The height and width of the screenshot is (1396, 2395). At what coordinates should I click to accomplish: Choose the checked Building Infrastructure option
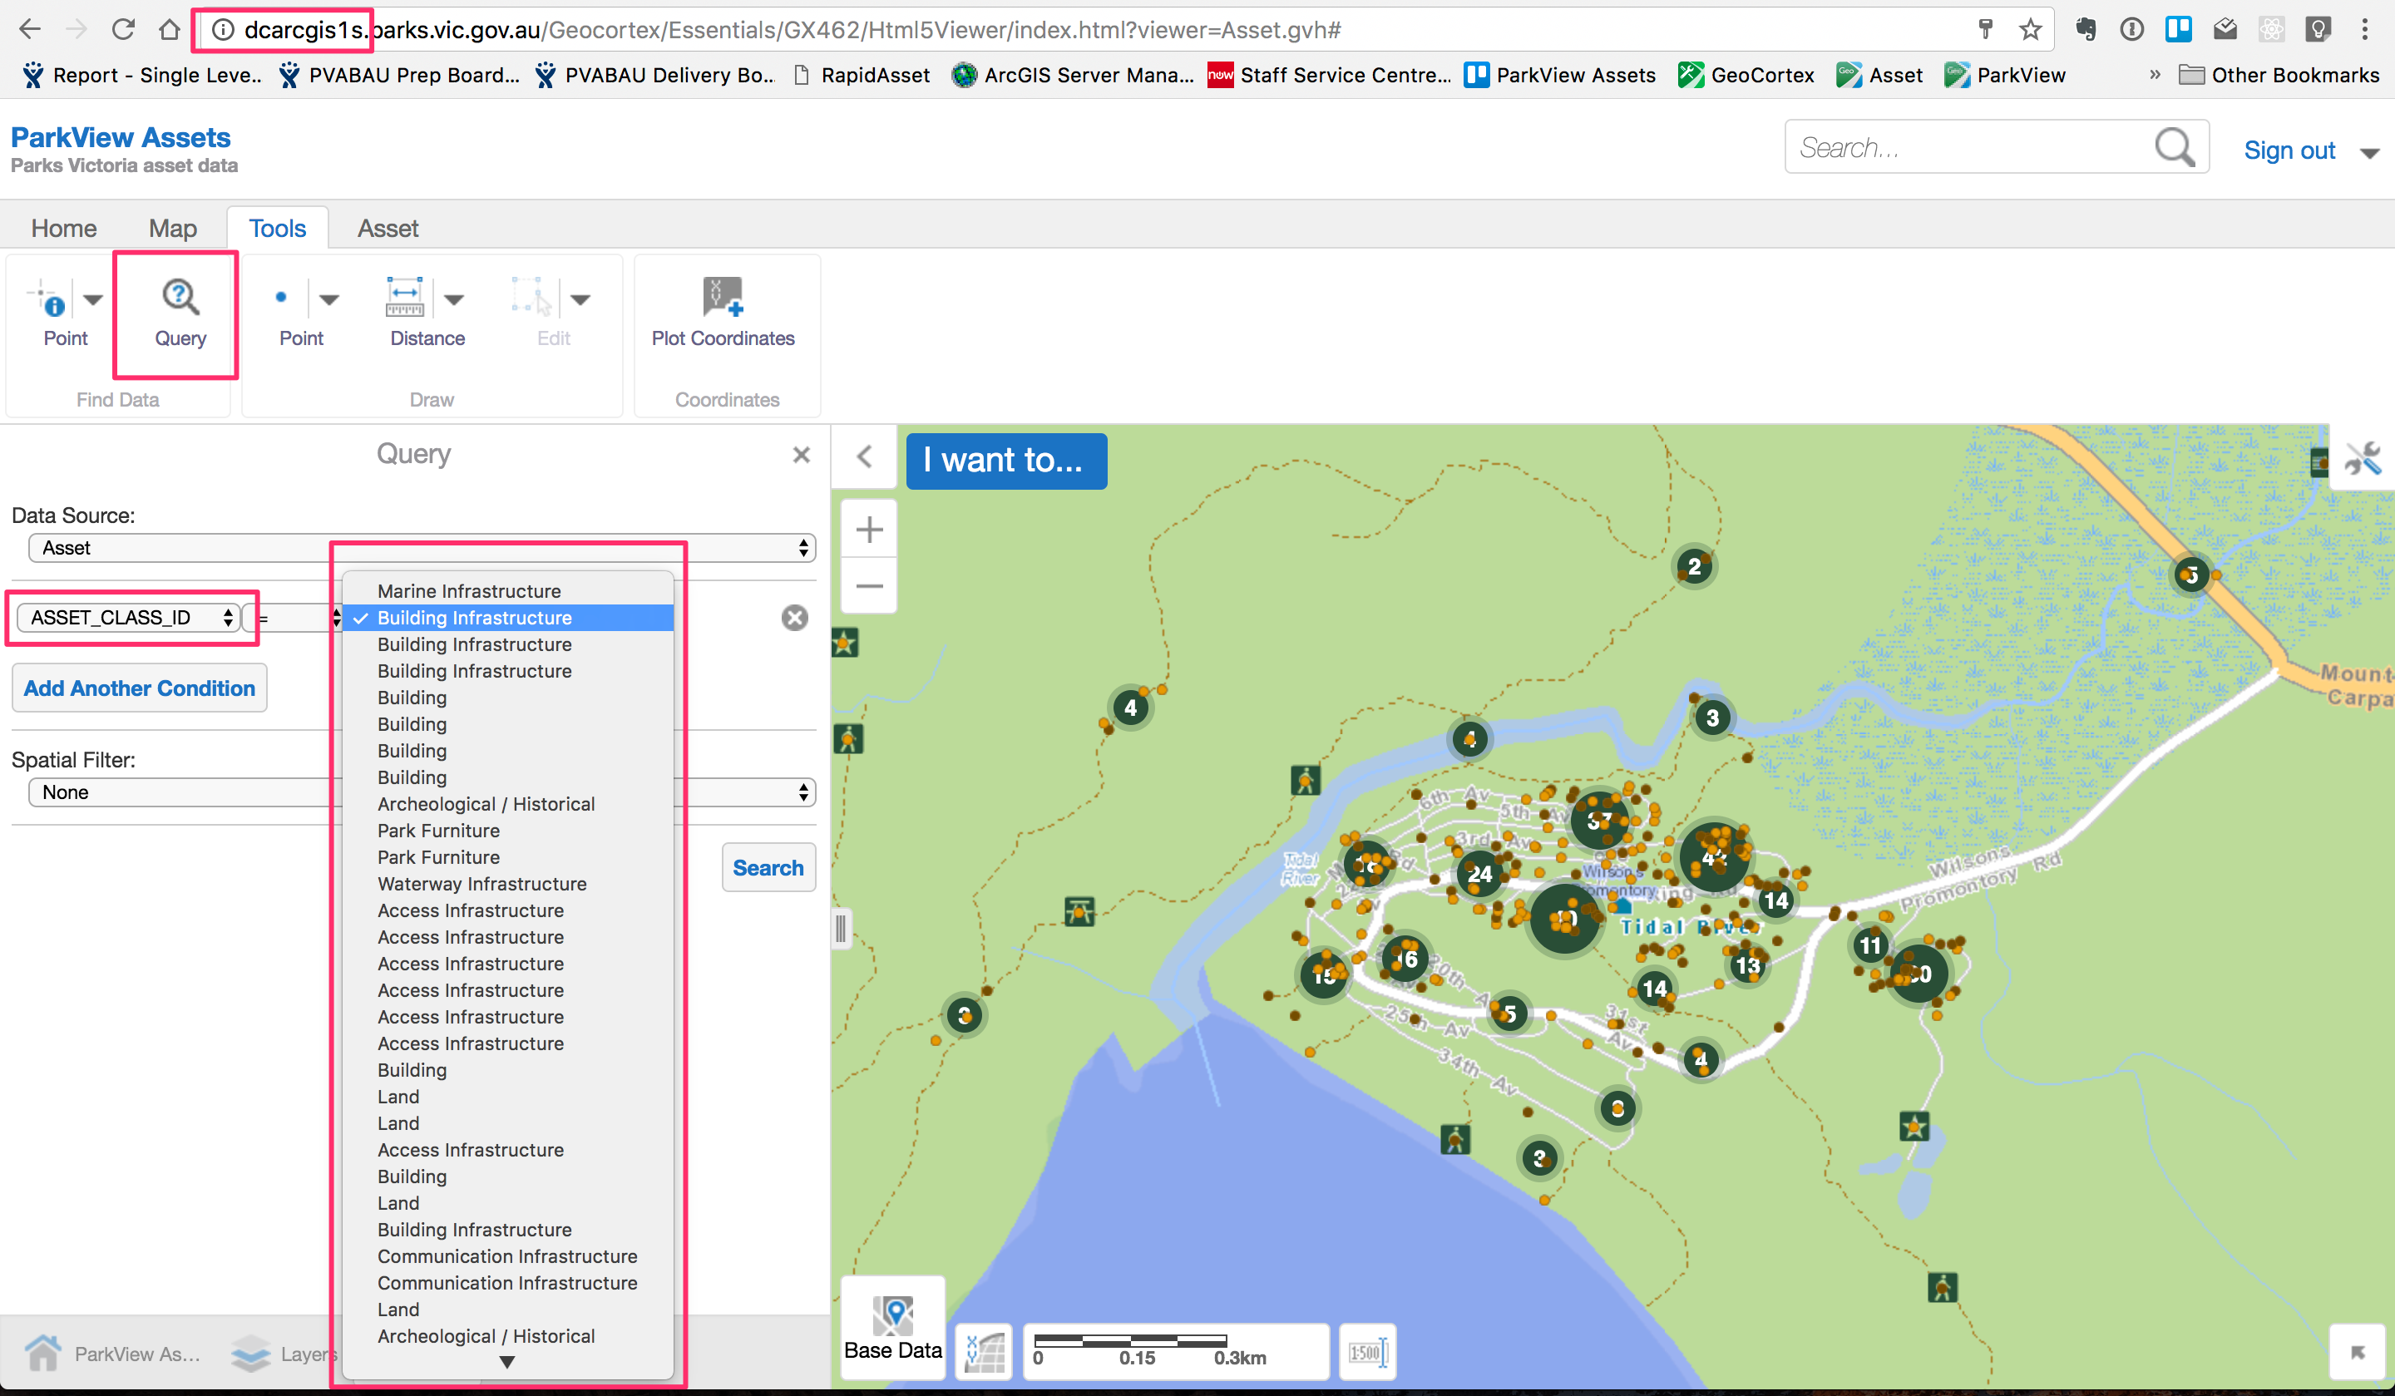(x=507, y=618)
